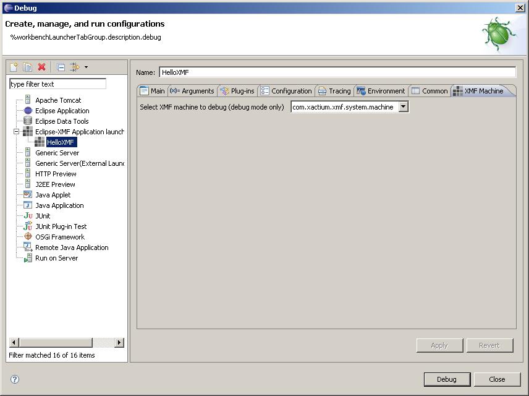Click the horizontal scrollbar left arrow
The image size is (529, 396).
pyautogui.click(x=14, y=342)
